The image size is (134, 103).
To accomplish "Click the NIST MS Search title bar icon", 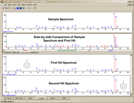I will (2, 2).
